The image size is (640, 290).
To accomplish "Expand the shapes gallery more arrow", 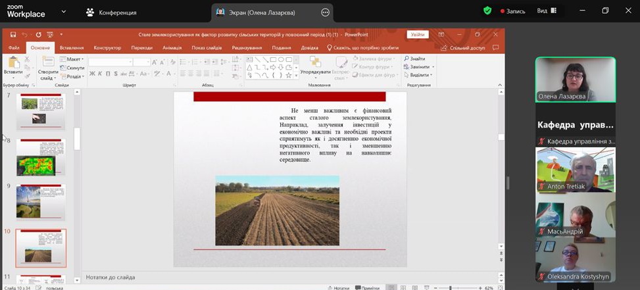I will coord(297,76).
